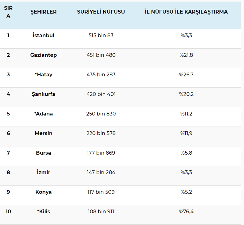The image size is (244, 225).
Task: Select the %26,7 percentage value
Action: [x=186, y=74]
